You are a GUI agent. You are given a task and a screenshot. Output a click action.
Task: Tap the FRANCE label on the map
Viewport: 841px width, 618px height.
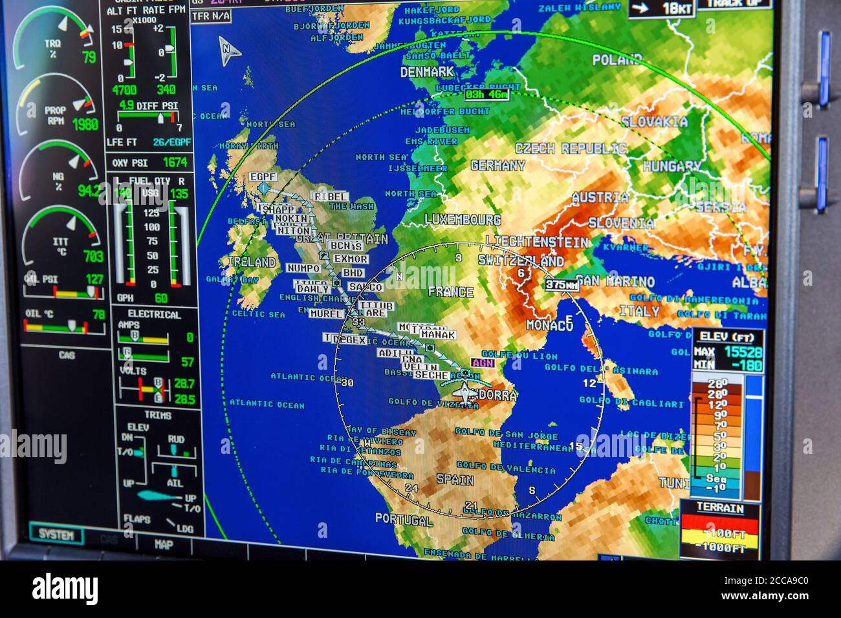click(450, 292)
